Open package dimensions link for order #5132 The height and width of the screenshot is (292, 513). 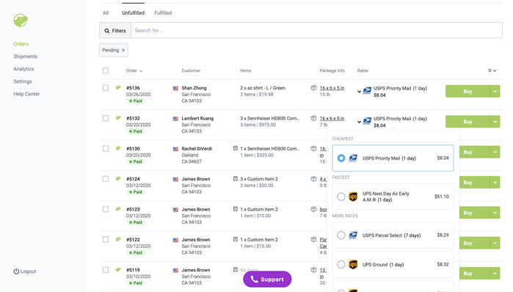(332, 118)
